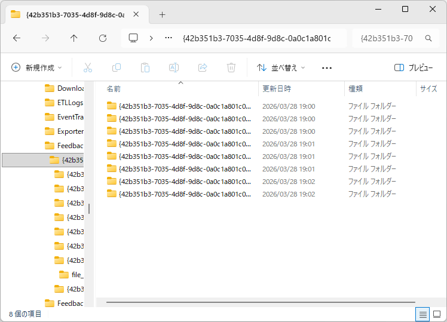
Task: Switch to large thumbnails view
Action: (437, 314)
